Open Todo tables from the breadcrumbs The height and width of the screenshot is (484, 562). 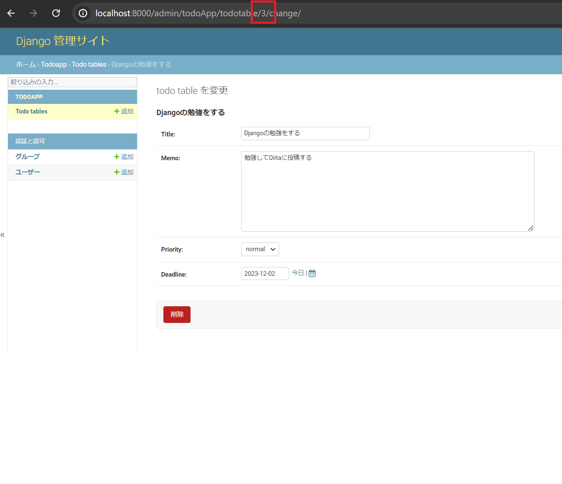click(89, 64)
